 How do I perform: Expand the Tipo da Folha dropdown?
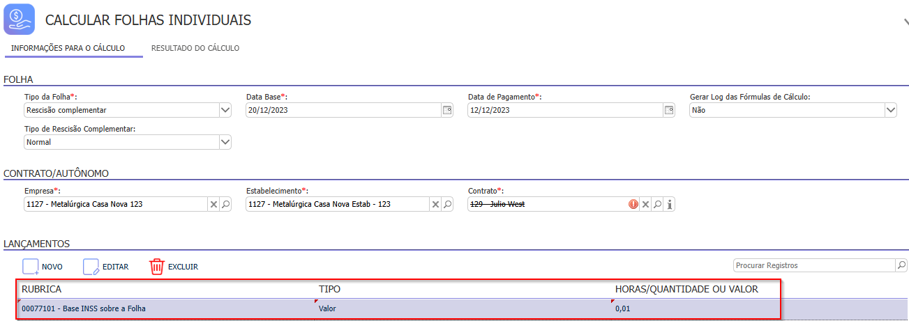pyautogui.click(x=225, y=110)
